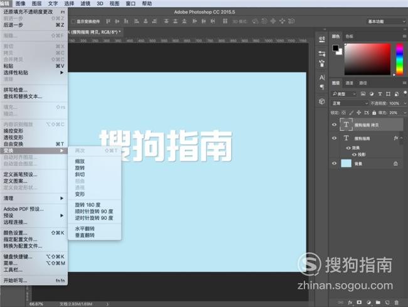Open the blend mode 正常 dropdown
The height and width of the screenshot is (307, 408).
350,104
